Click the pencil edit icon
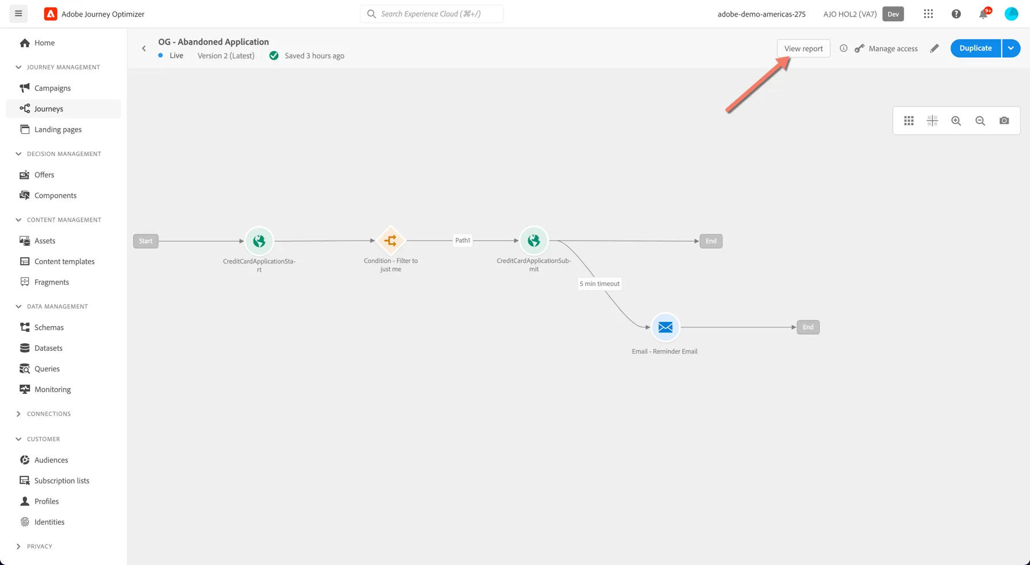Viewport: 1030px width, 565px height. click(x=934, y=48)
